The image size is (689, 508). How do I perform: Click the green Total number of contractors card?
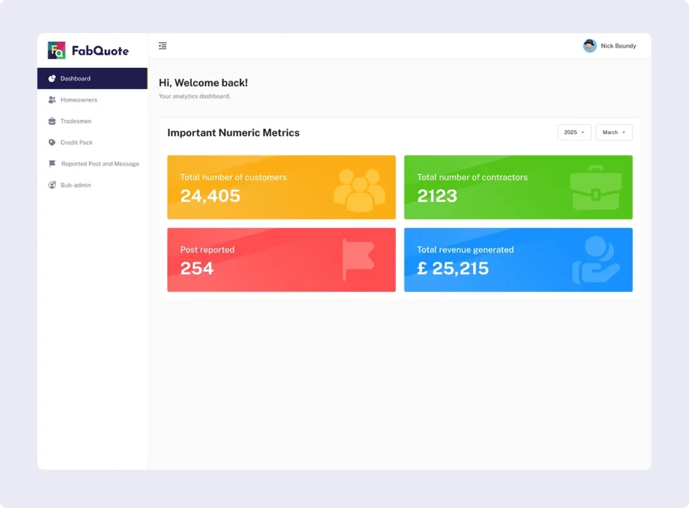tap(518, 187)
